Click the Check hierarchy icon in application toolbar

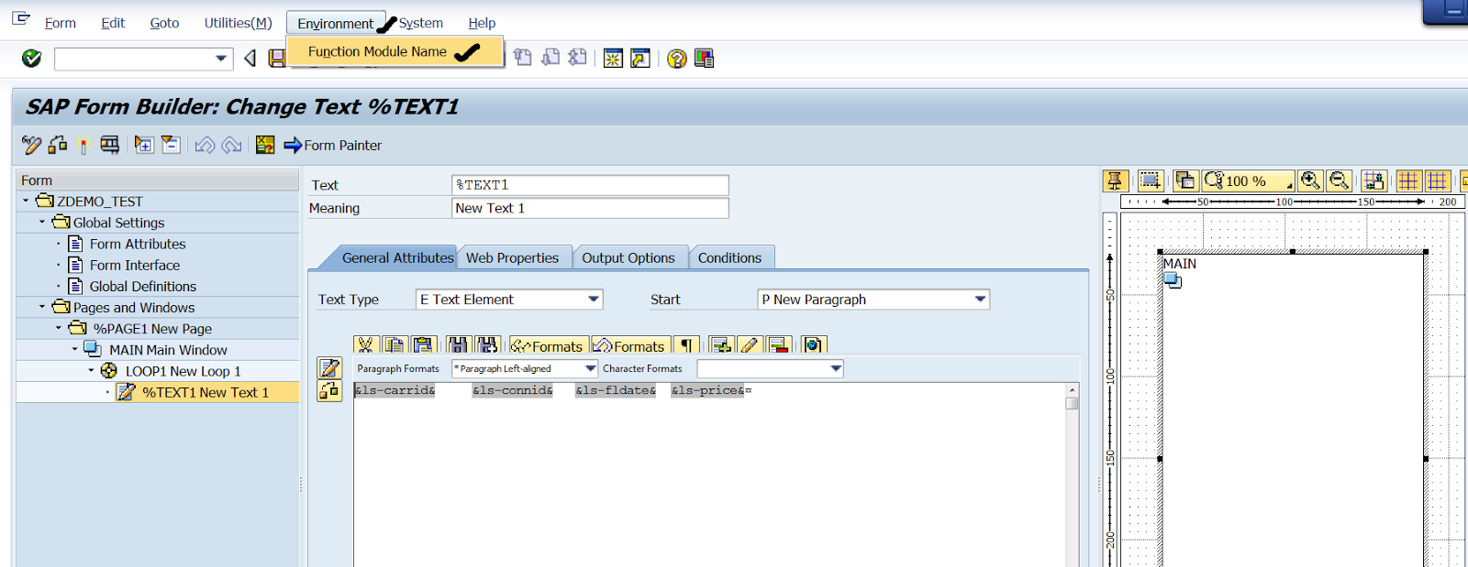pyautogui.click(x=58, y=145)
